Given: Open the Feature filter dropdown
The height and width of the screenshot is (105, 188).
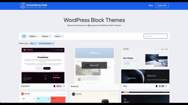Looking at the screenshot, I should [x=46, y=36].
